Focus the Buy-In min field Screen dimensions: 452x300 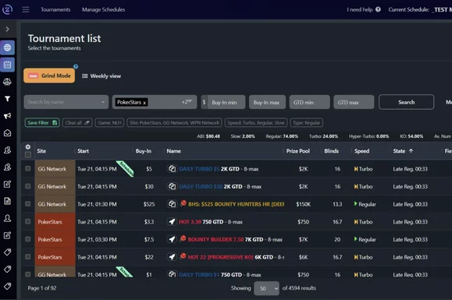(x=226, y=102)
